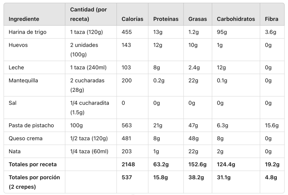Select the 'Calorías' column header

pos(132,19)
